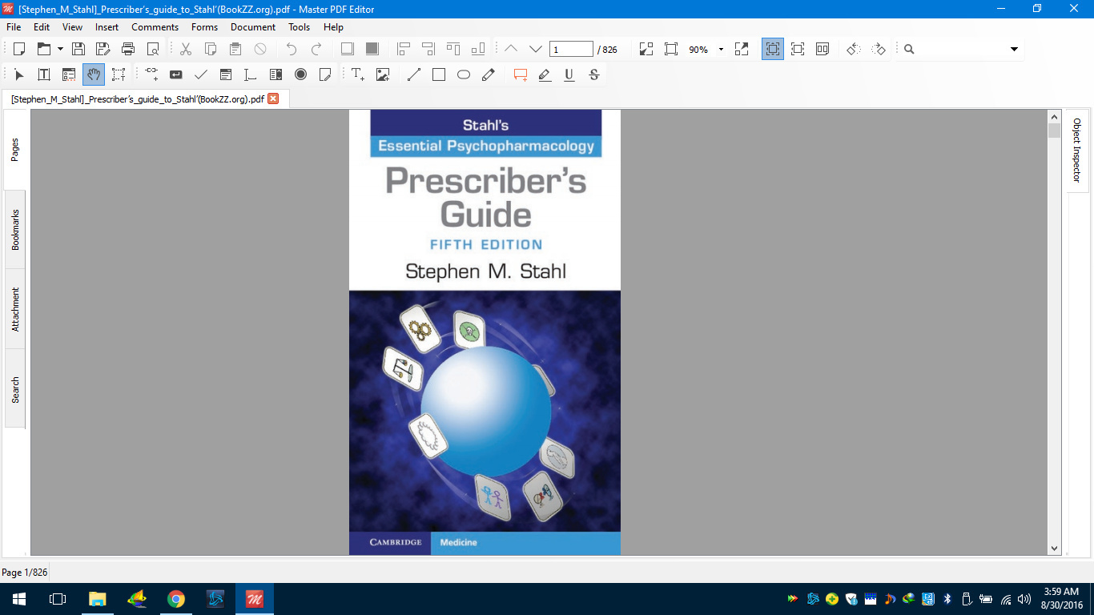Undo the last action with the curved arrow
Viewport: 1094px width, 615px height.
tap(292, 49)
